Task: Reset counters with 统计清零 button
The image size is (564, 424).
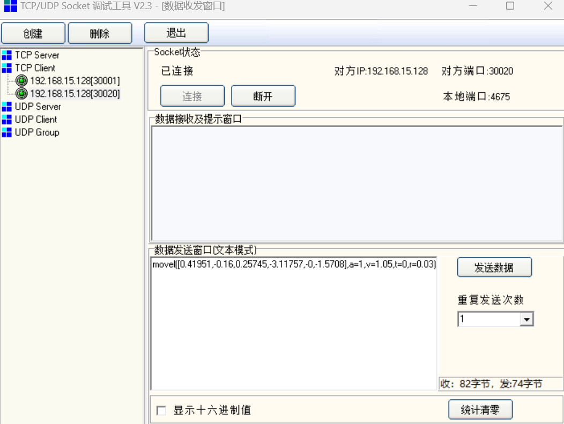Action: (x=480, y=410)
